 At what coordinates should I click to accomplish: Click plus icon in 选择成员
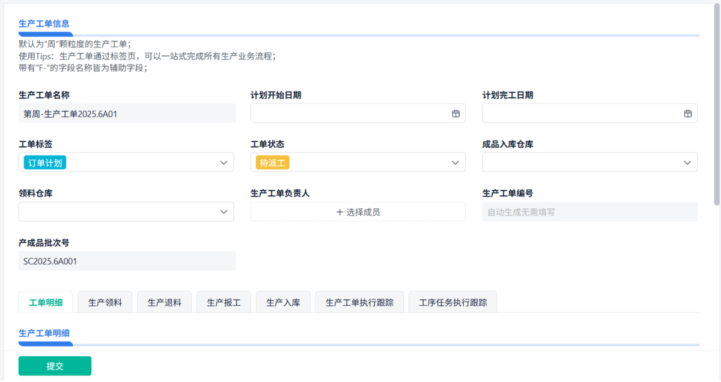340,212
